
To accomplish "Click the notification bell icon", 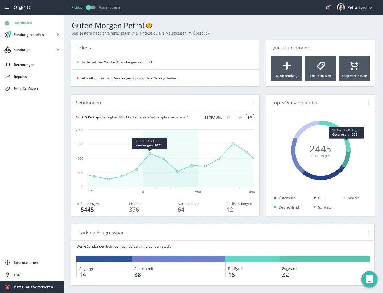I will [x=328, y=7].
